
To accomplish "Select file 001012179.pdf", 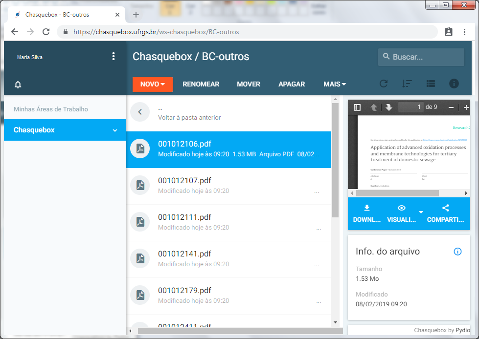I will (x=229, y=296).
